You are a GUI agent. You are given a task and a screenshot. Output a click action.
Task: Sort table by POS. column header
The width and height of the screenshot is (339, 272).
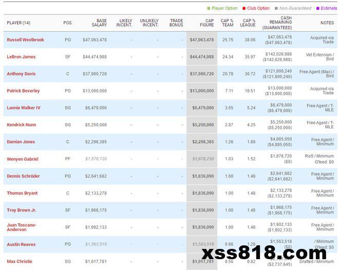pos(68,23)
